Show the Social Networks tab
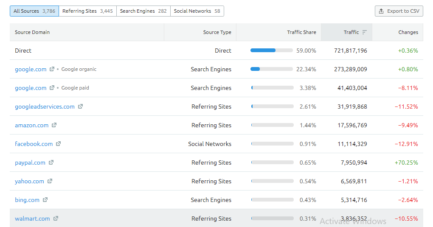Screen dimensions: 433x227 tap(197, 11)
